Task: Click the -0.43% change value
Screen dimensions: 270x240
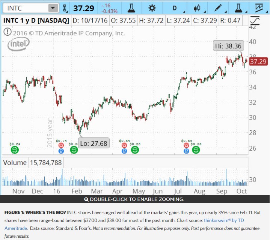Action: 109,11
